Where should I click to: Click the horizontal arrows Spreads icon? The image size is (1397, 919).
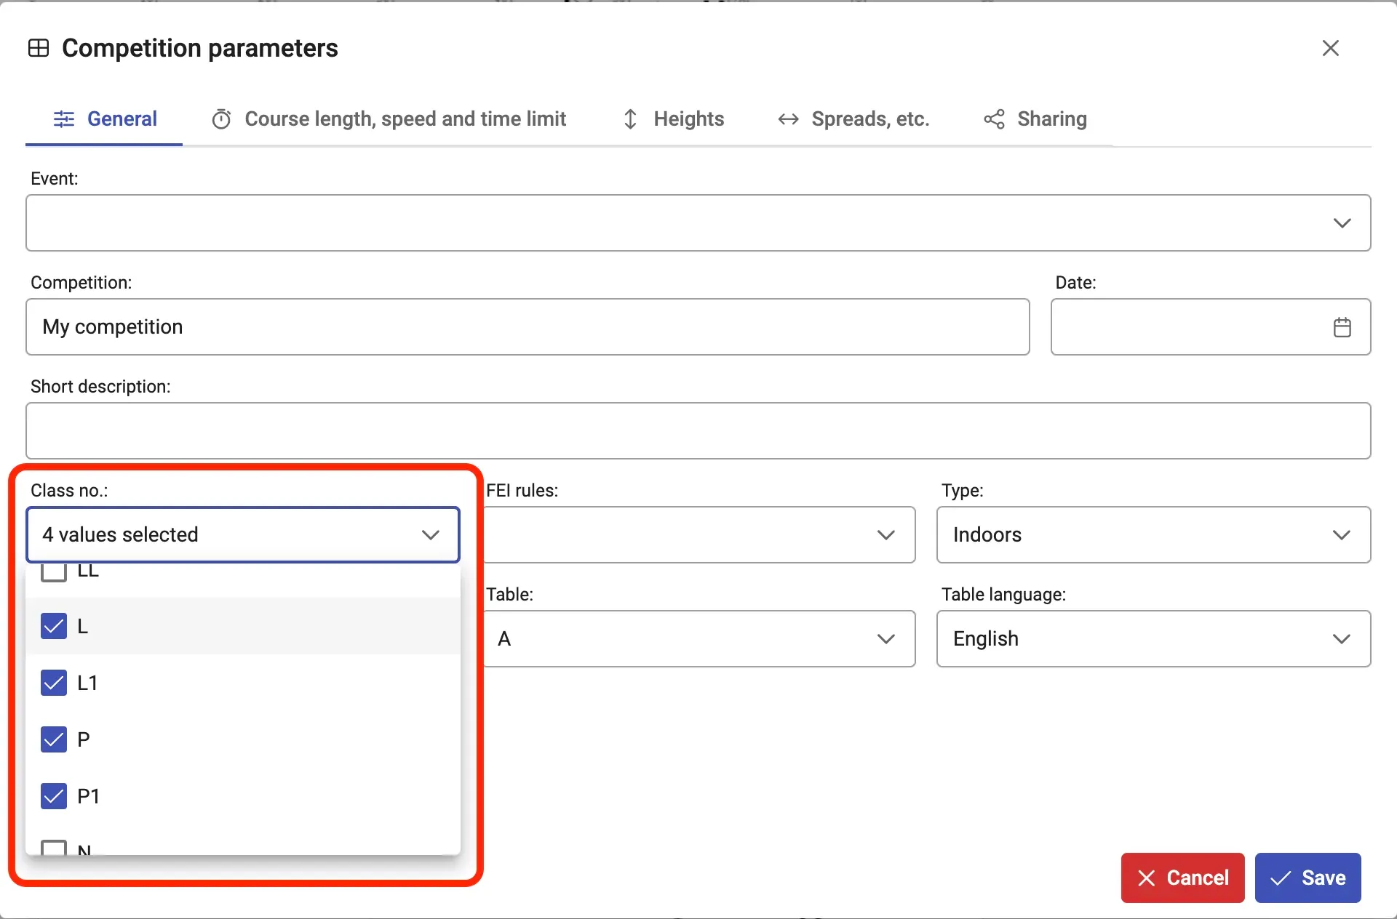click(788, 119)
